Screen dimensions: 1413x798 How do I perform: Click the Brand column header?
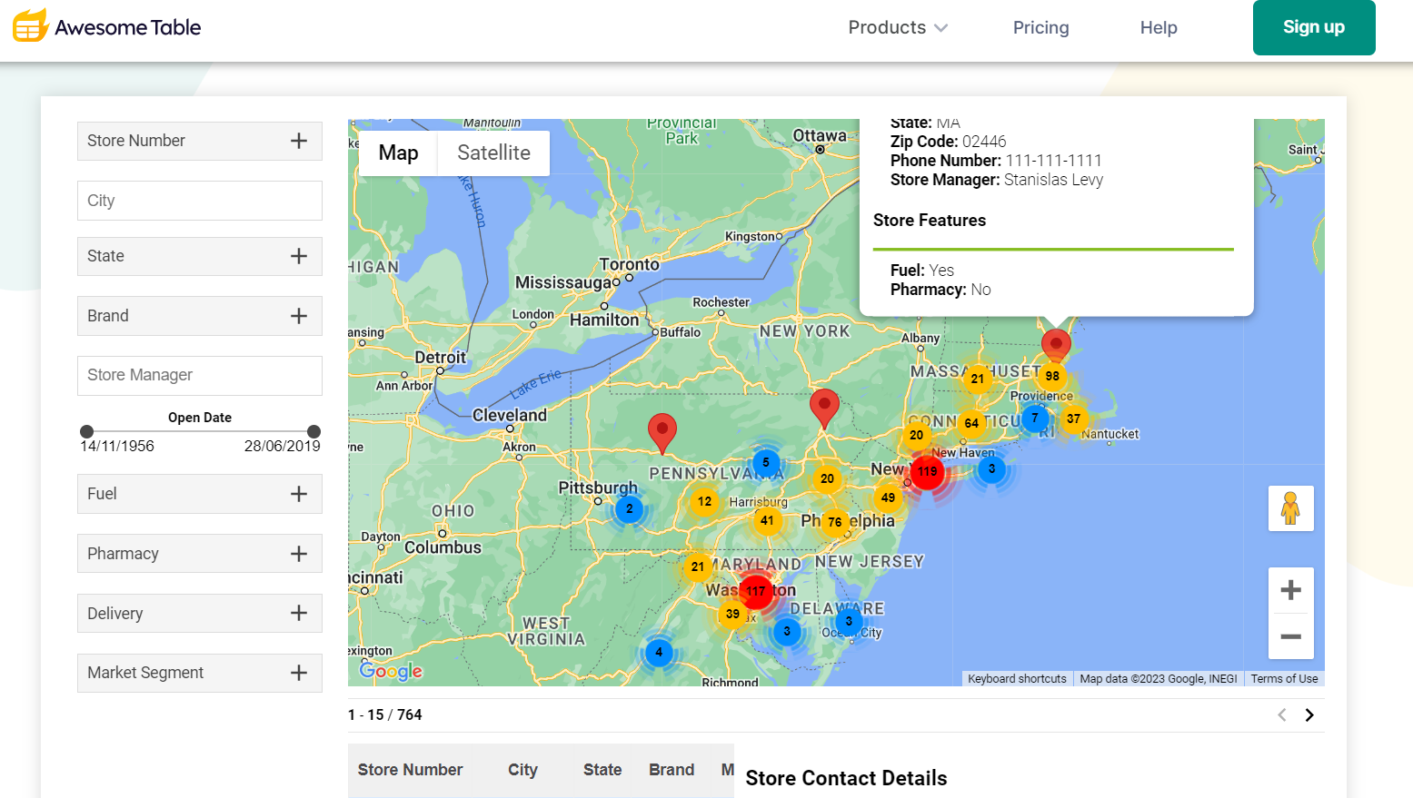672,770
